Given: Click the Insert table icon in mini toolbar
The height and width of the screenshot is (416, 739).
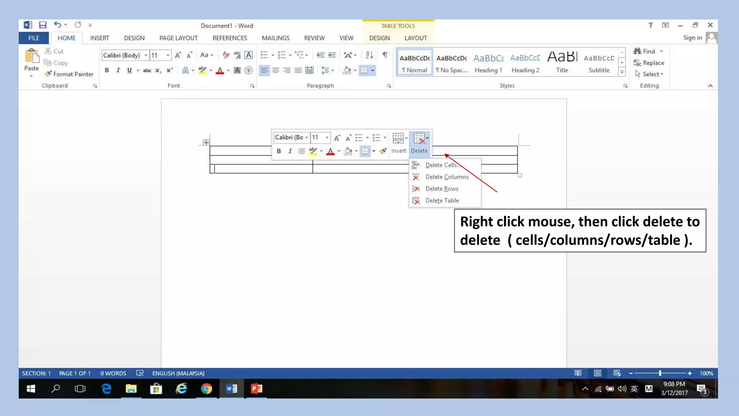Looking at the screenshot, I should pos(398,138).
